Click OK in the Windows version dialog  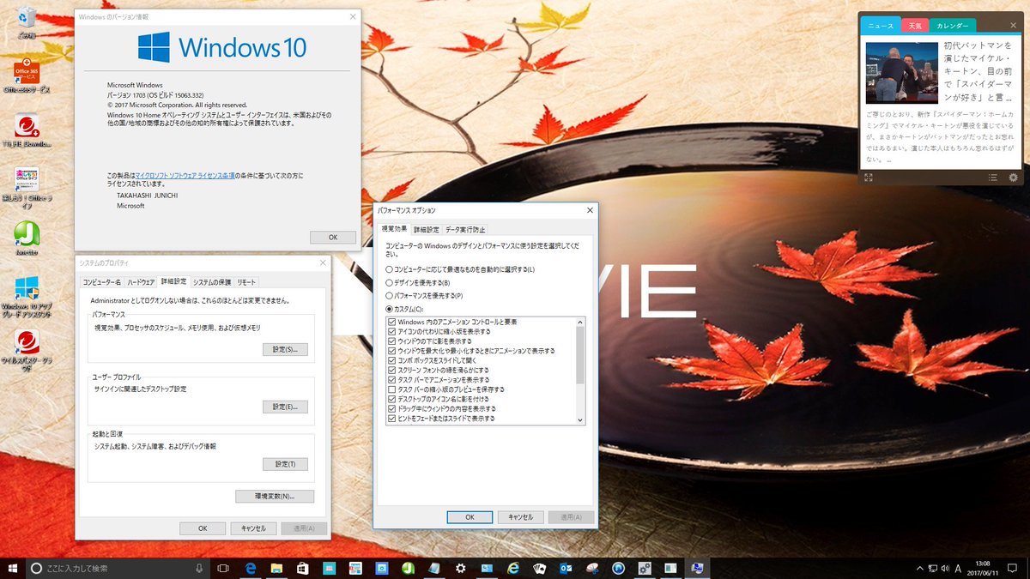pos(332,237)
